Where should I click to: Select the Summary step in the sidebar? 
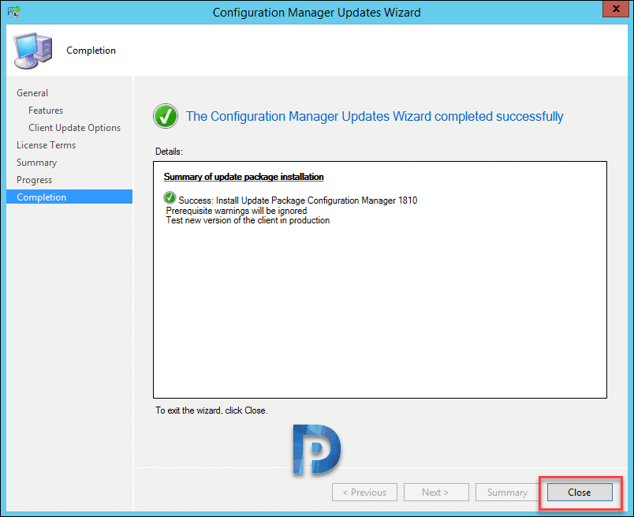click(37, 163)
